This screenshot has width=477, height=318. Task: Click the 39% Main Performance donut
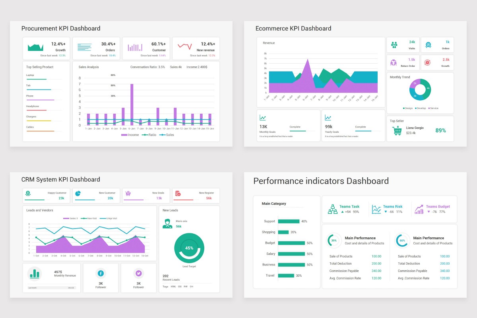(x=334, y=240)
